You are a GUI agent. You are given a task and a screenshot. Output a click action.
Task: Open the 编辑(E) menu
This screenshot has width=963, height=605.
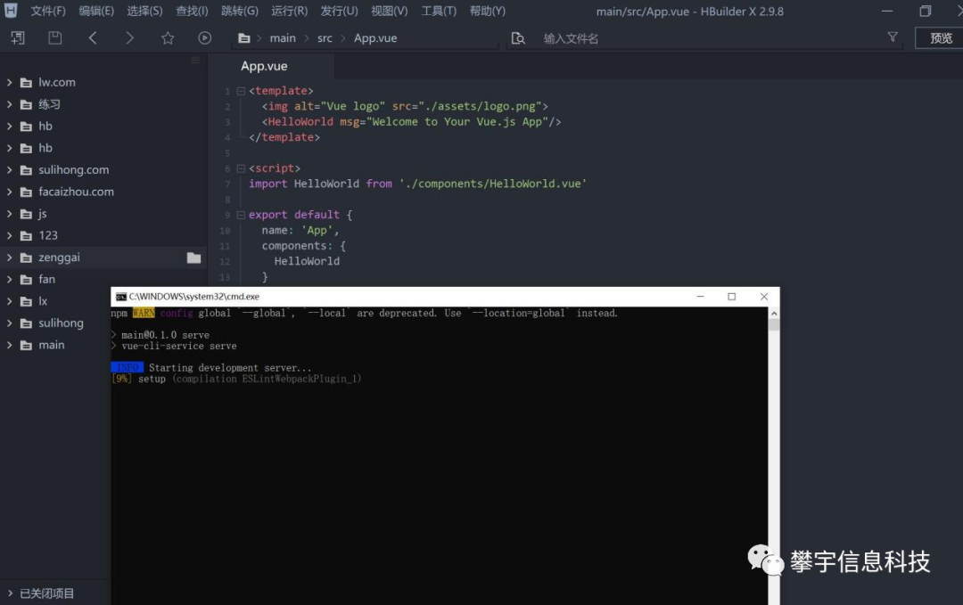96,11
